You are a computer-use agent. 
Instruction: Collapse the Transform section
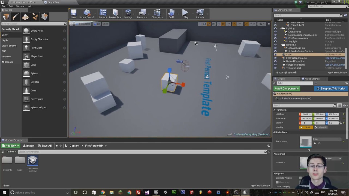[x=274, y=110]
